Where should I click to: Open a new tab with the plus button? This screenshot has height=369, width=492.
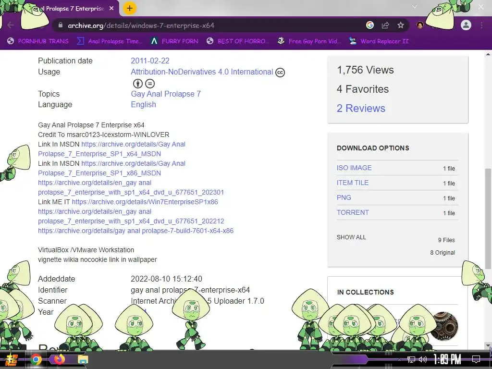tap(130, 8)
